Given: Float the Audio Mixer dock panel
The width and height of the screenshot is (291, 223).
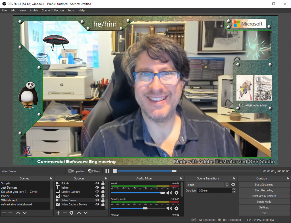Looking at the screenshot, I should coord(181,178).
